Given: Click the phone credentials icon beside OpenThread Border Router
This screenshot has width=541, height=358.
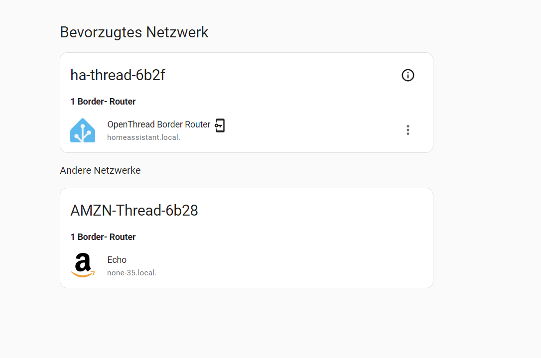Looking at the screenshot, I should click(x=220, y=125).
